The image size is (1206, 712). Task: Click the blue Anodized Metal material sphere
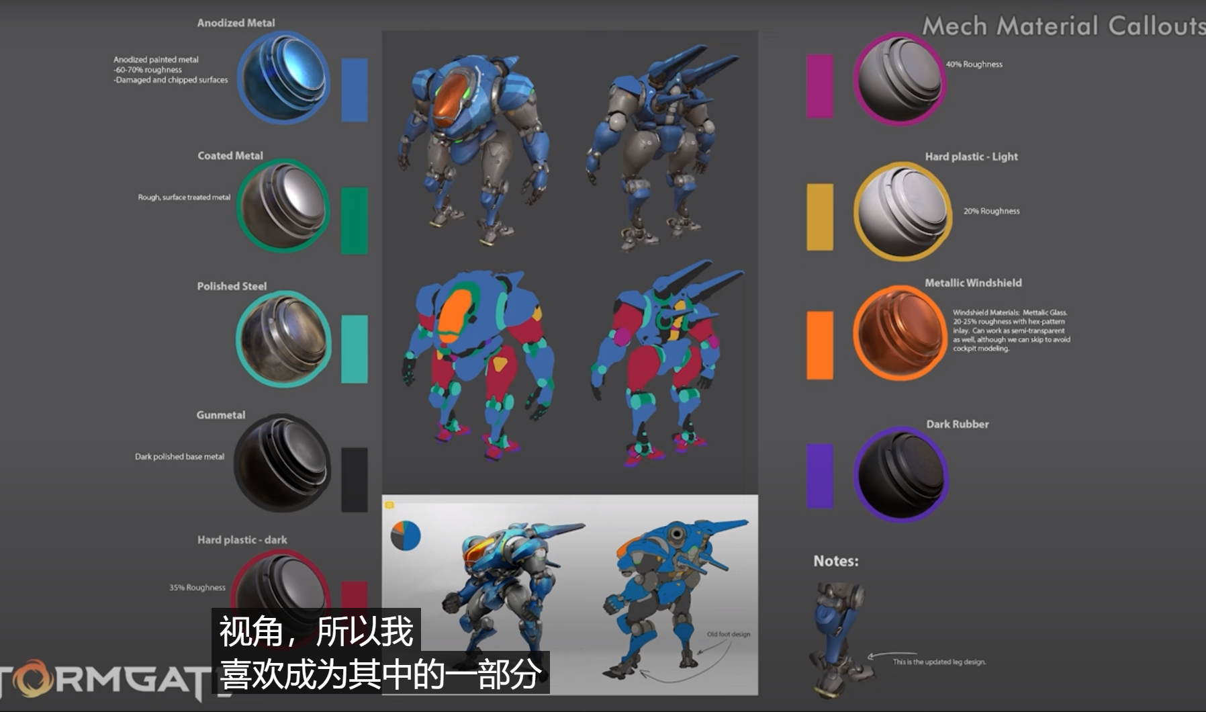pyautogui.click(x=283, y=78)
